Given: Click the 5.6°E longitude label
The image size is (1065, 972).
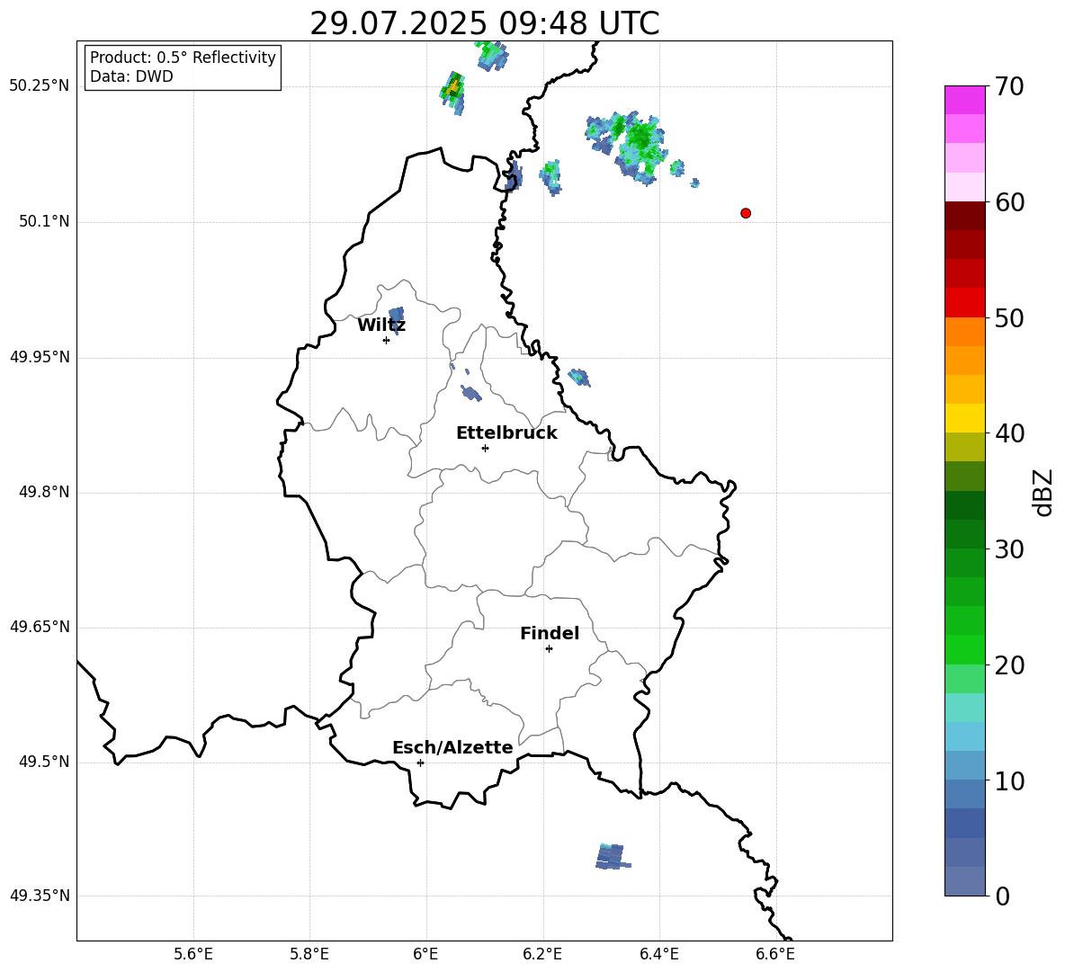Looking at the screenshot, I should (193, 954).
